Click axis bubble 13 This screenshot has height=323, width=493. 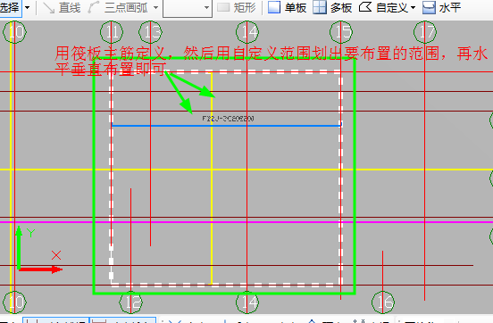[151, 32]
